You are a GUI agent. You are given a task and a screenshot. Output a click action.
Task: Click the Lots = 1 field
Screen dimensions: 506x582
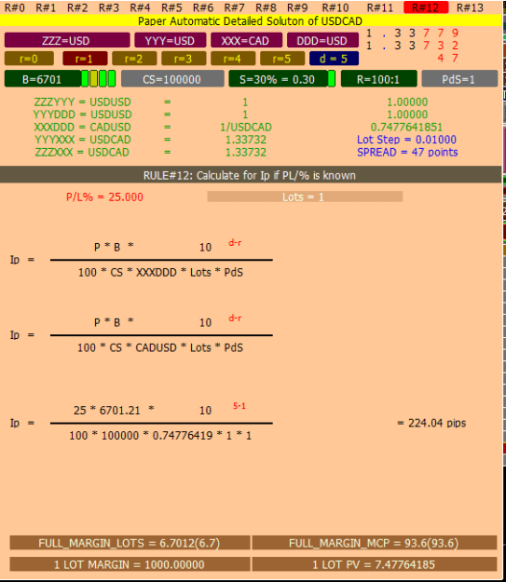click(305, 196)
